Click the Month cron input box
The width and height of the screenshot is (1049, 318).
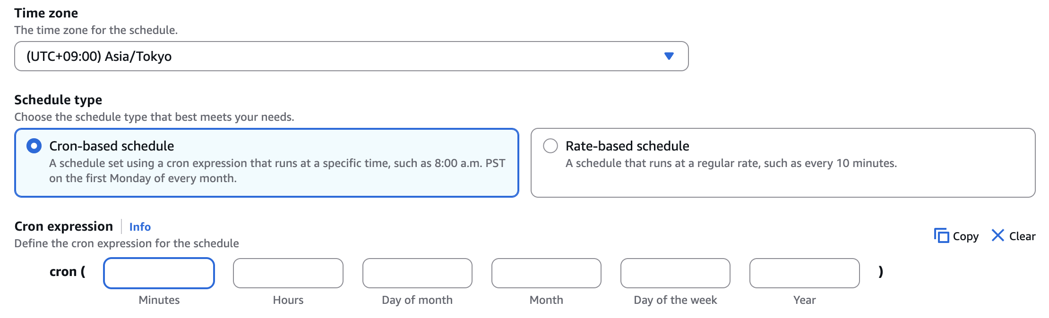[x=546, y=273]
